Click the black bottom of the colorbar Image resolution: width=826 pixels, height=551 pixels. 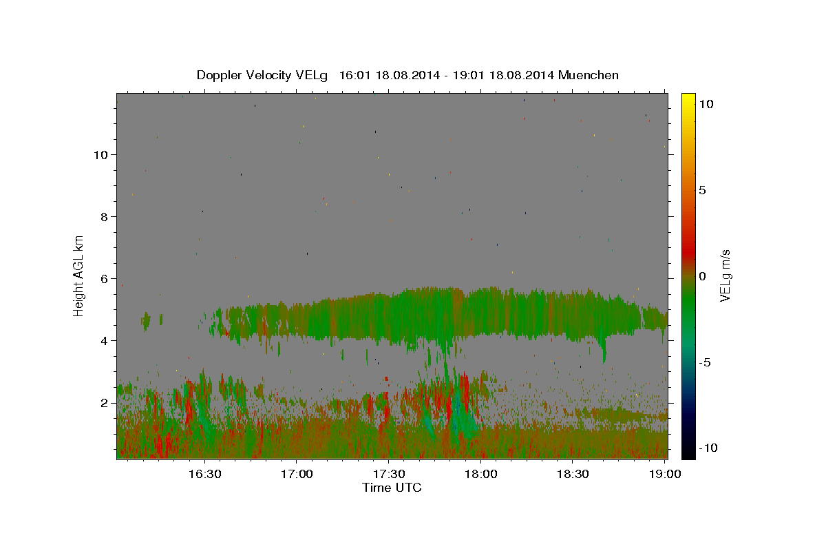click(x=688, y=451)
